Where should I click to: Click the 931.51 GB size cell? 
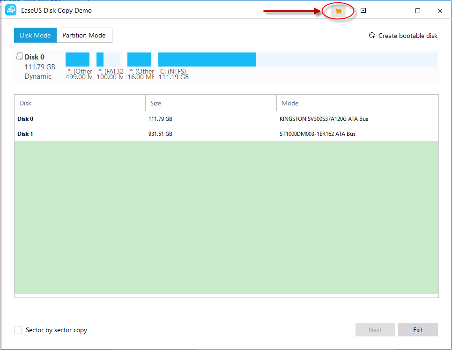160,134
